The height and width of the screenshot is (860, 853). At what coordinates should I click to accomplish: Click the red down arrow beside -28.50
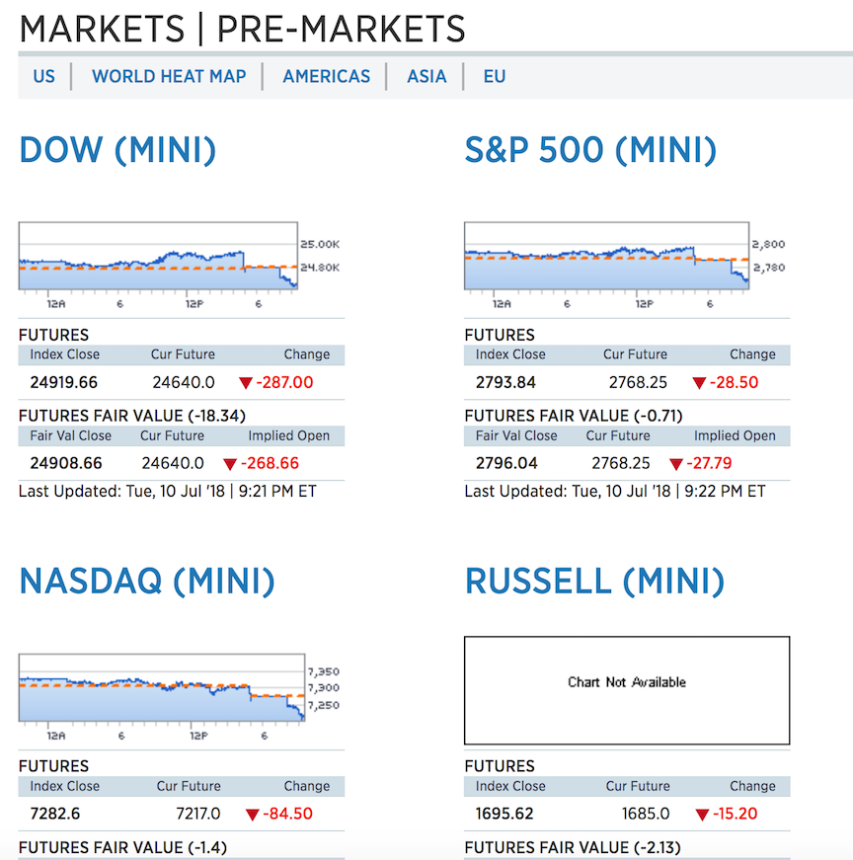tap(699, 383)
